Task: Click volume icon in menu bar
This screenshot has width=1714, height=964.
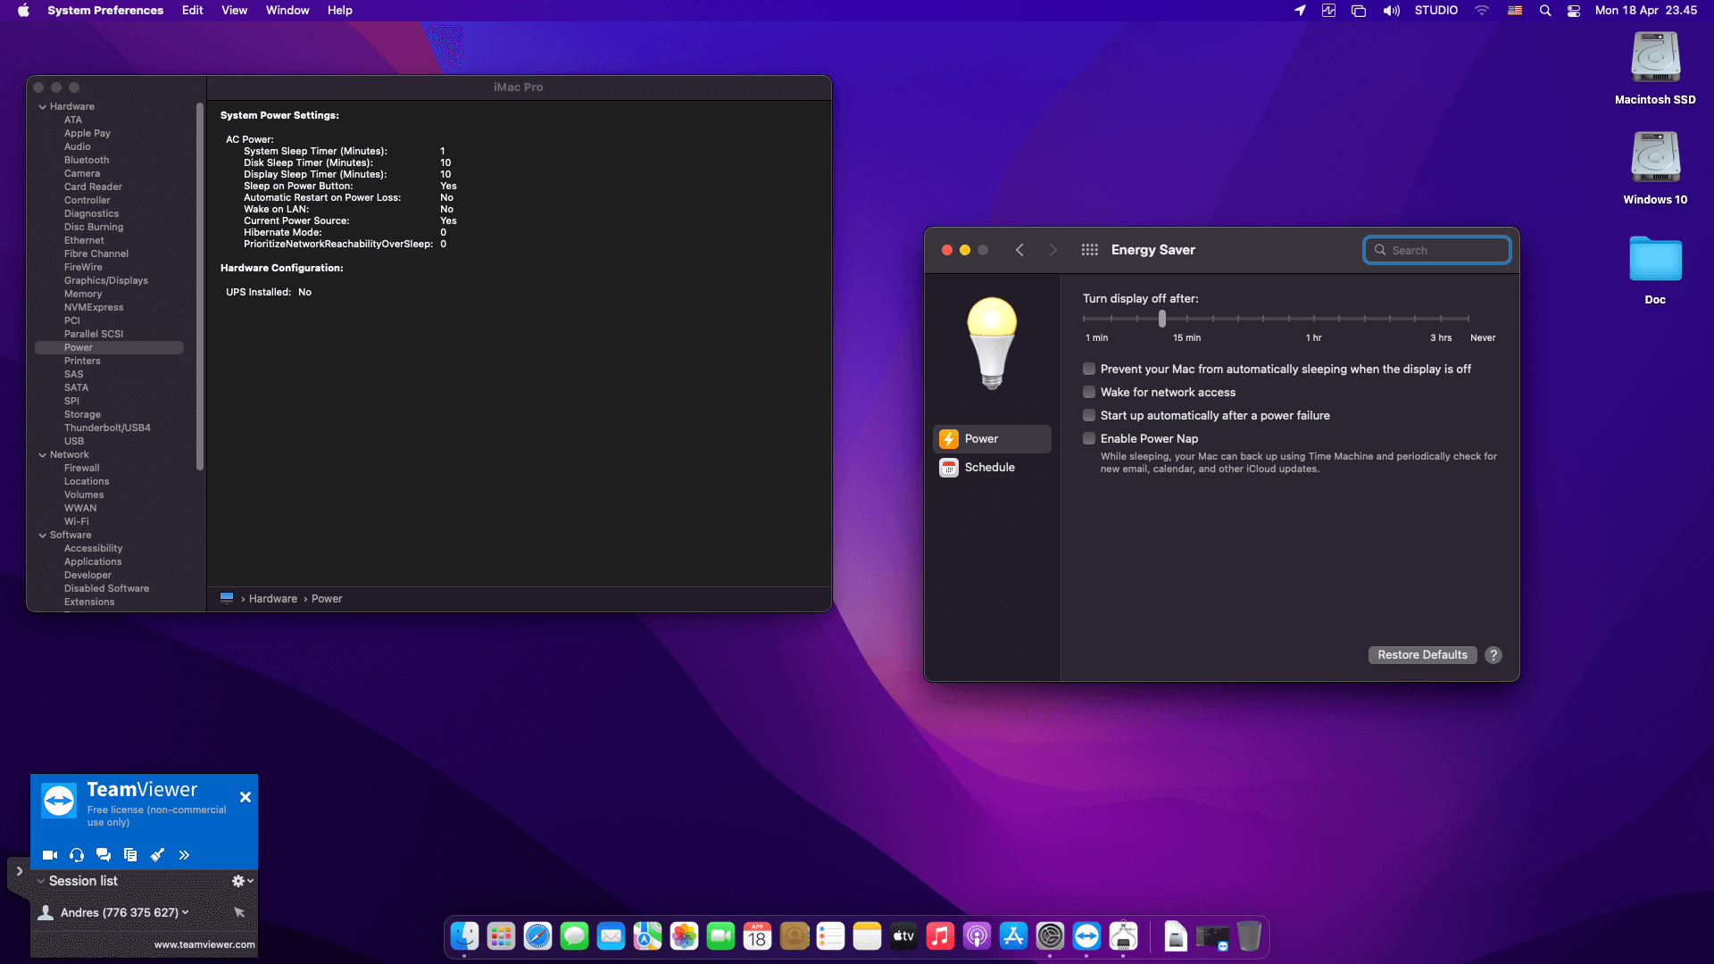Action: [x=1392, y=11]
